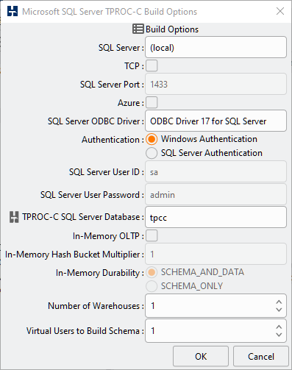Select SCHEMA_ONLY durability option
Screen dimensions: 292x370
click(x=152, y=286)
